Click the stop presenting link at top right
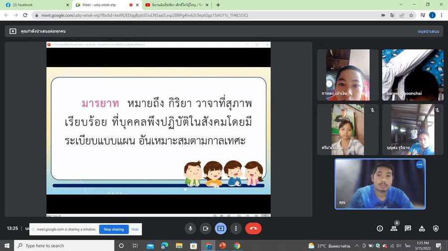This screenshot has height=251, width=448. tap(428, 31)
